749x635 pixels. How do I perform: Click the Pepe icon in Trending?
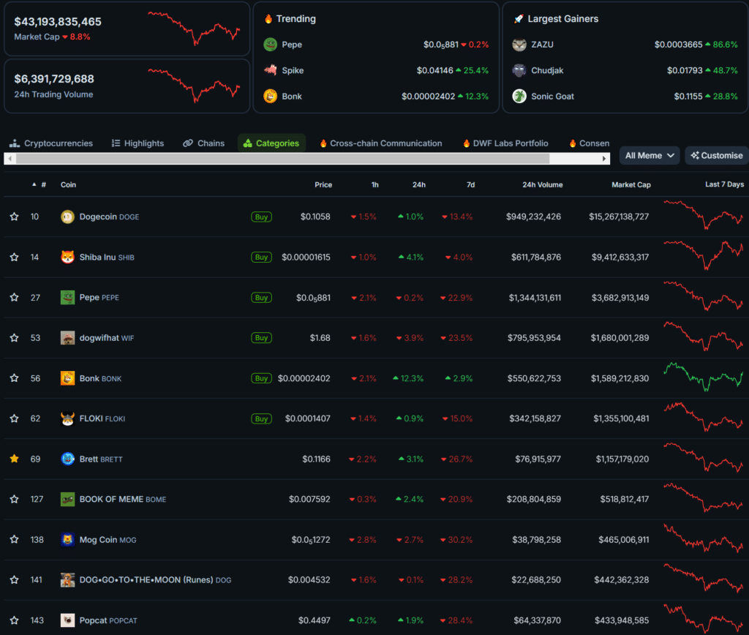271,45
